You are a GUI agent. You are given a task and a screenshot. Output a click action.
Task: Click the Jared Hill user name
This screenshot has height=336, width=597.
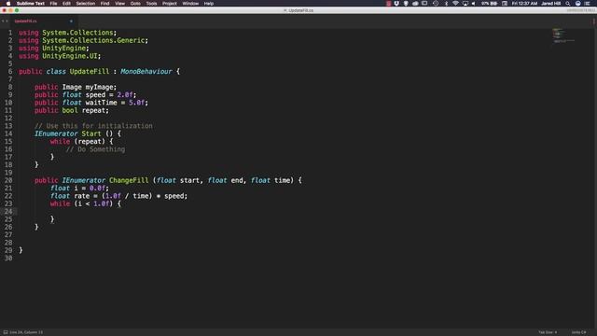click(551, 4)
